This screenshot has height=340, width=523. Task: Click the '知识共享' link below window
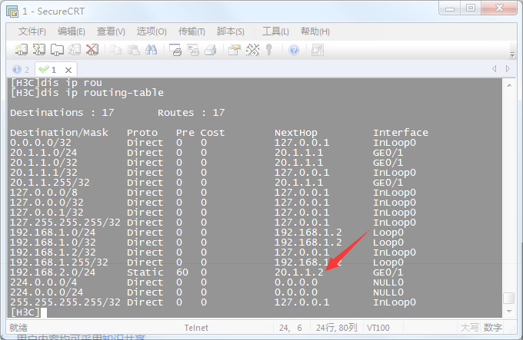tap(123, 338)
